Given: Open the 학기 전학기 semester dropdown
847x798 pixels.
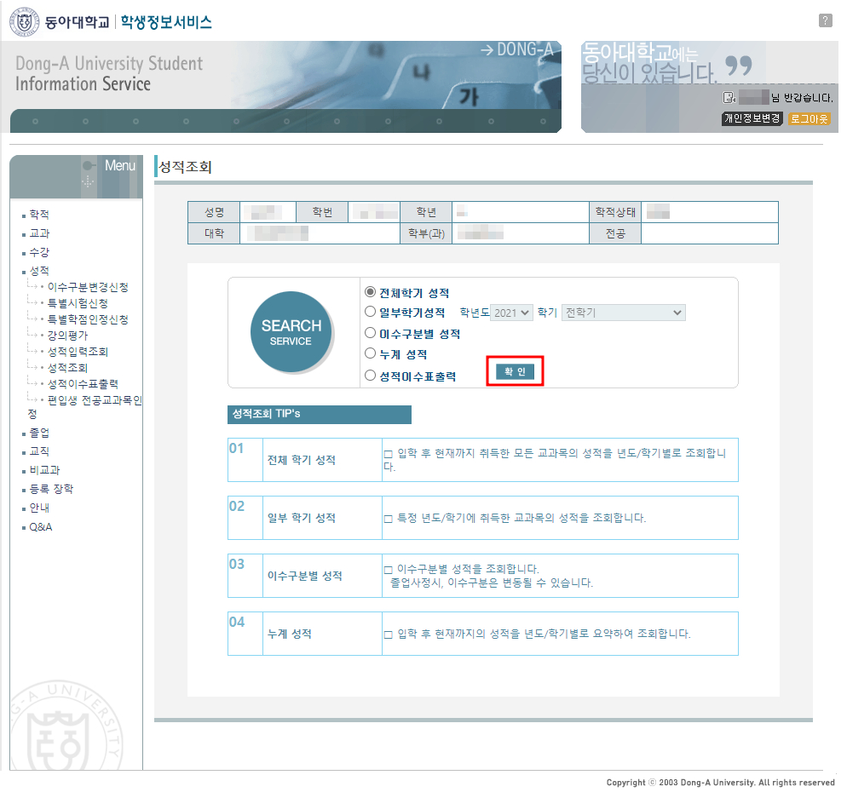Looking at the screenshot, I should click(624, 313).
